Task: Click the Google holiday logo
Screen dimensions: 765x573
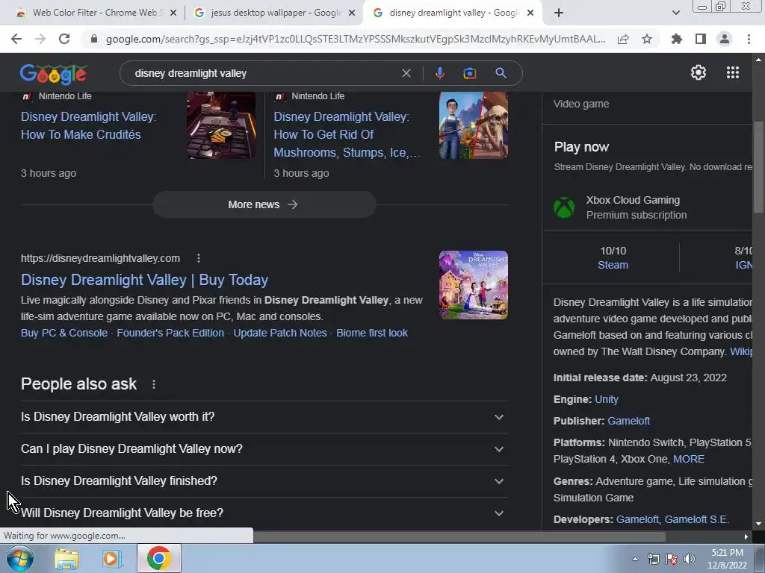Action: 53,74
